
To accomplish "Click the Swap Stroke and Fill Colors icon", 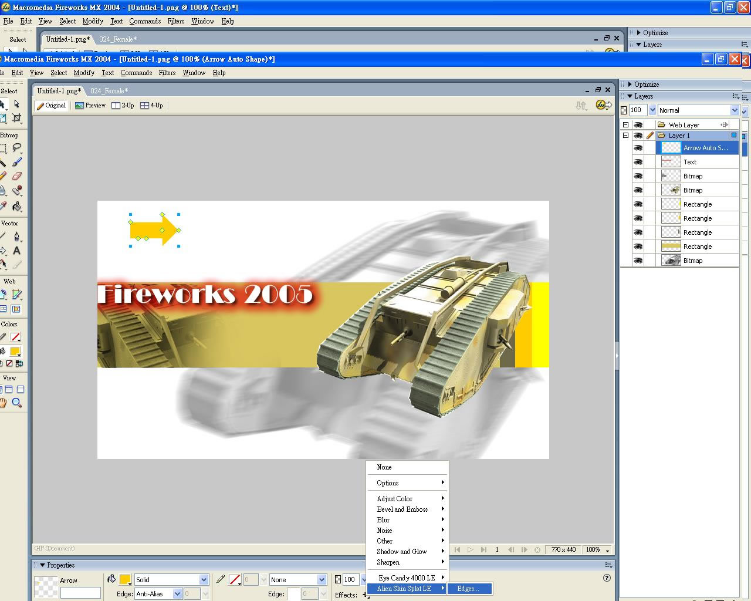I will click(19, 364).
